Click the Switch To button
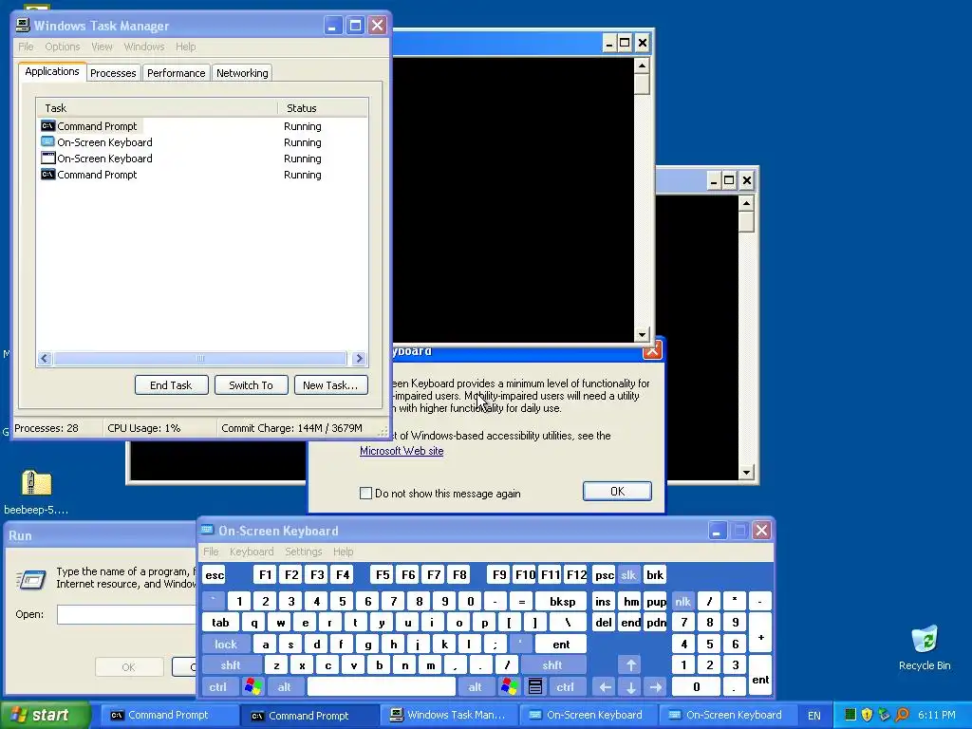 (x=251, y=385)
